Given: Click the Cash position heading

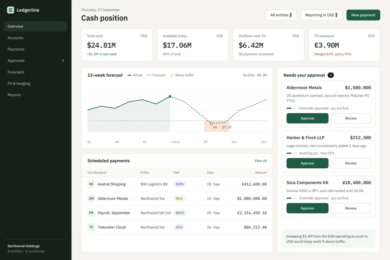Looking at the screenshot, I should click(x=104, y=18).
